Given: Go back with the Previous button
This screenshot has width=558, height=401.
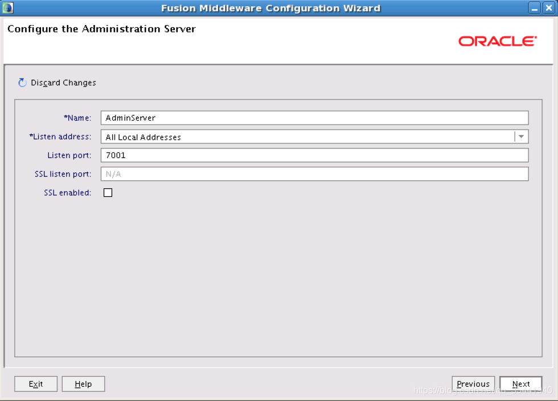Looking at the screenshot, I should point(473,384).
